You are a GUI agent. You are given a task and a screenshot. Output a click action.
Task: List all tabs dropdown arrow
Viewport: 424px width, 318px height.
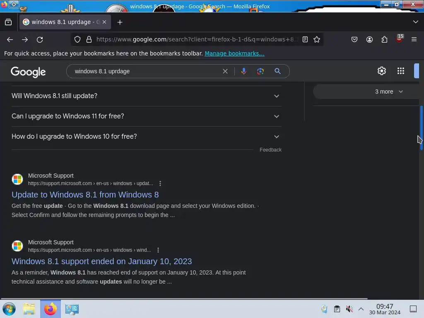(x=416, y=22)
